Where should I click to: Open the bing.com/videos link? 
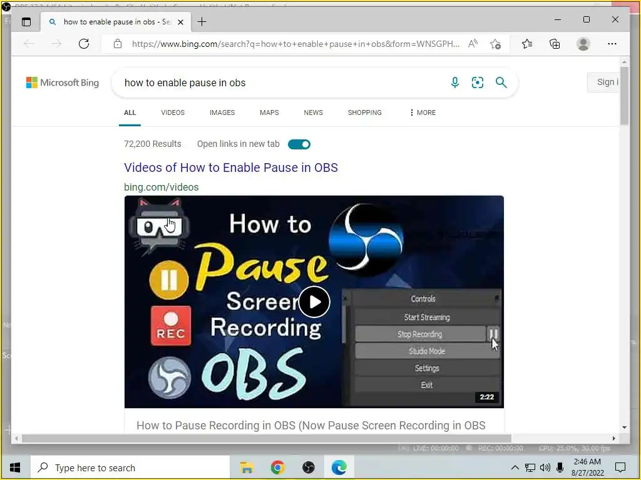click(x=161, y=187)
